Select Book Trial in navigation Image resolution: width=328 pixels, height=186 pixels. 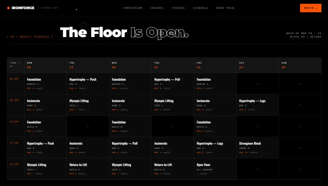point(226,8)
